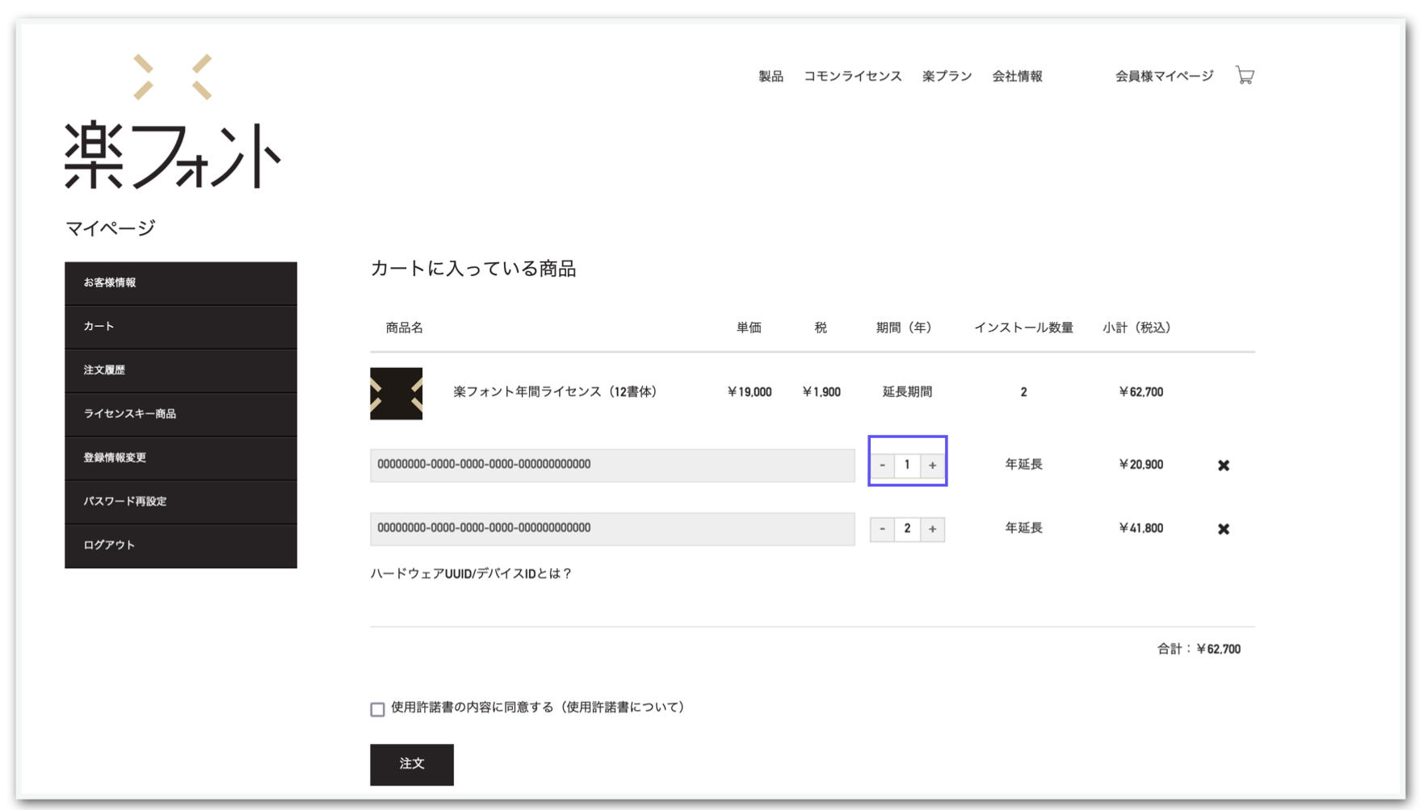This screenshot has width=1428, height=810.
Task: Select ライセンスキー商品 sidebar item
Action: [180, 414]
